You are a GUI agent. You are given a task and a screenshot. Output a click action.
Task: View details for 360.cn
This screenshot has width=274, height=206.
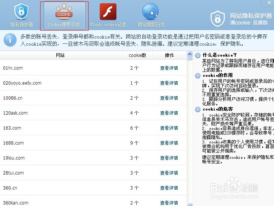pyautogui.click(x=169, y=188)
